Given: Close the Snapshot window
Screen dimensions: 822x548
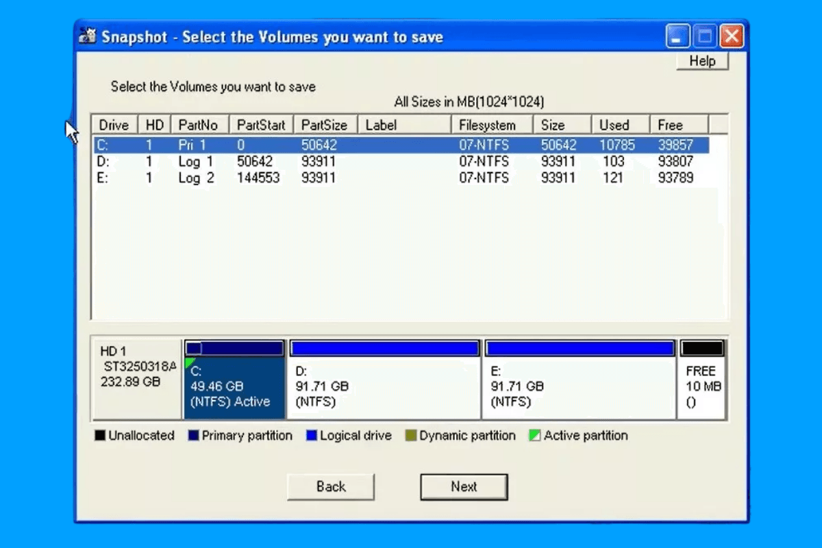Looking at the screenshot, I should (732, 36).
